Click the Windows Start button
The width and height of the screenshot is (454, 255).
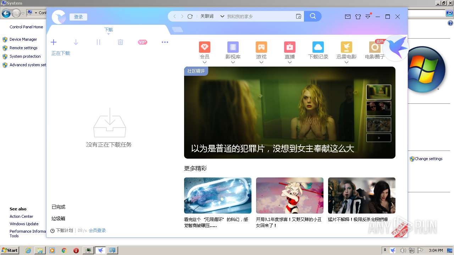point(10,250)
